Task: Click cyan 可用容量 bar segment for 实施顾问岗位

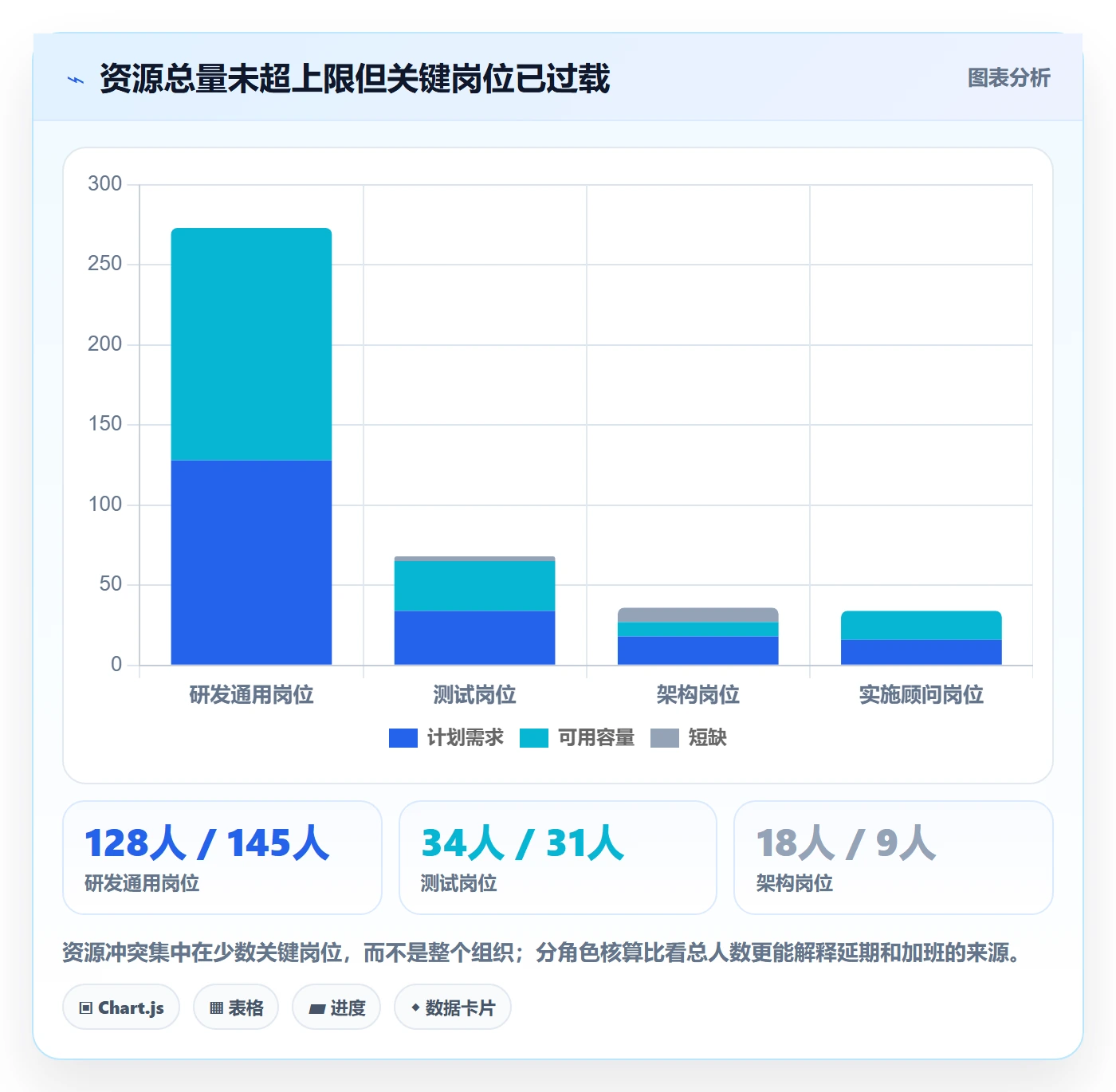Action: 921,626
